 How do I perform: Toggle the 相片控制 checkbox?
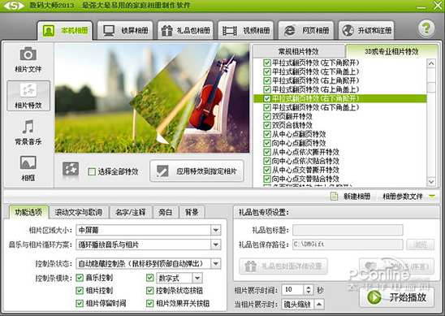tap(80, 291)
